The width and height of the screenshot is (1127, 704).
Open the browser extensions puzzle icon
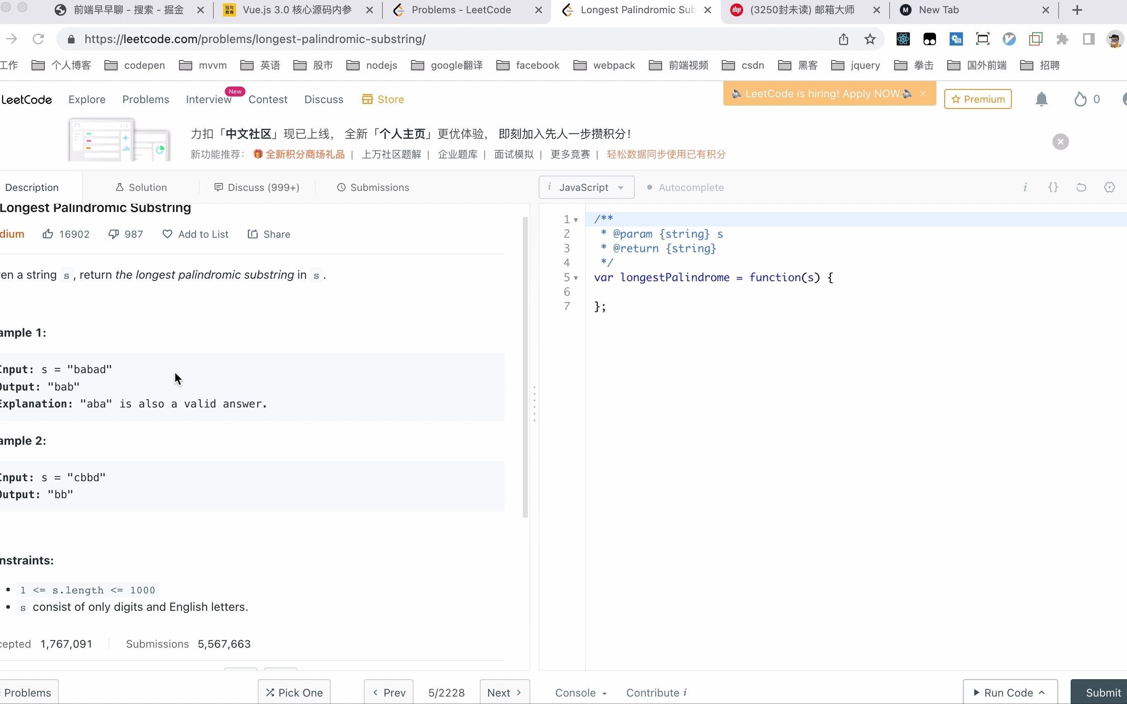(x=1062, y=39)
